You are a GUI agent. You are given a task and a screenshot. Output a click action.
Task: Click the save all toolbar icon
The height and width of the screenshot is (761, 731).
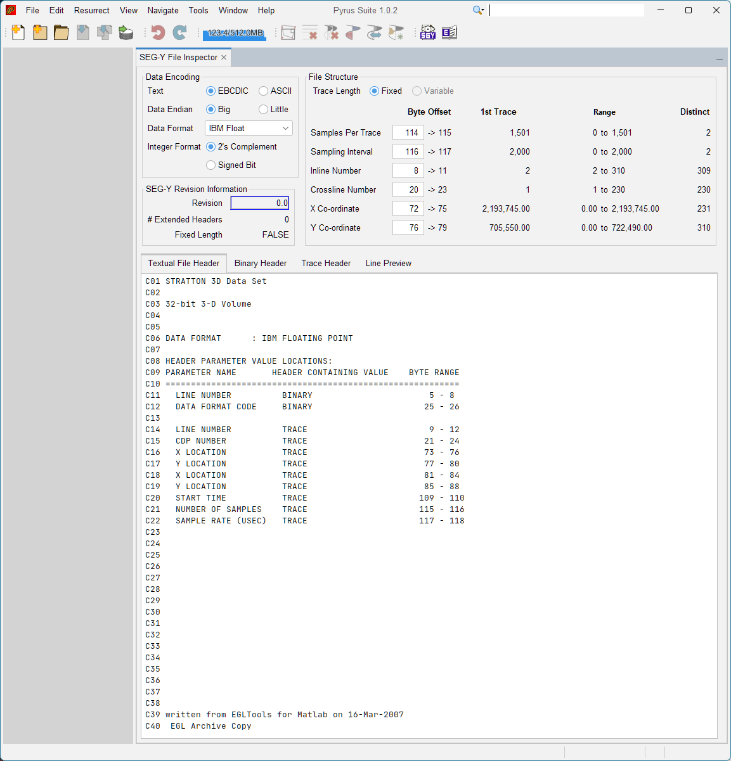click(105, 32)
